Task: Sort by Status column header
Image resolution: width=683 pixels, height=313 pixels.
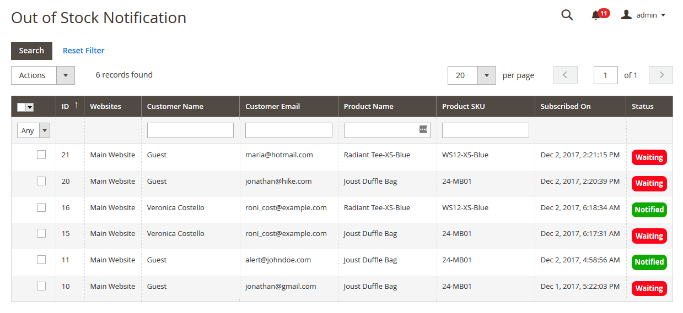Action: click(x=643, y=106)
